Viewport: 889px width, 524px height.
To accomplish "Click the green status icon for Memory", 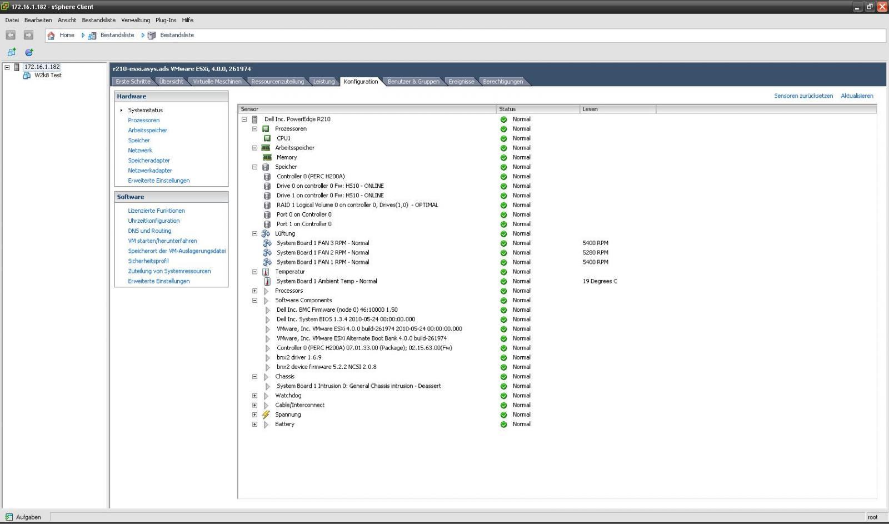I will click(504, 158).
